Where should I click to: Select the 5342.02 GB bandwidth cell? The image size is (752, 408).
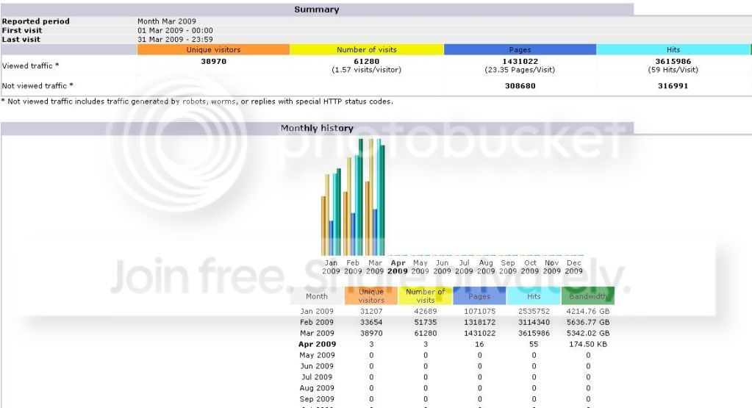[588, 333]
